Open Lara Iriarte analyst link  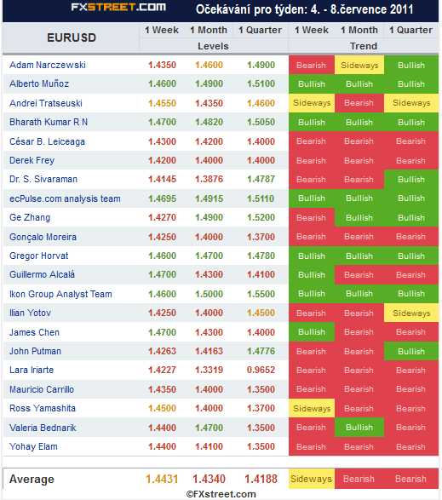32,370
